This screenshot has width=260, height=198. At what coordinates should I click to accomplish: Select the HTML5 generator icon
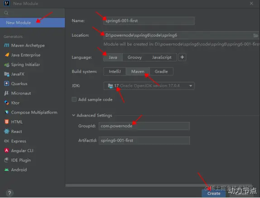pyautogui.click(x=6, y=122)
